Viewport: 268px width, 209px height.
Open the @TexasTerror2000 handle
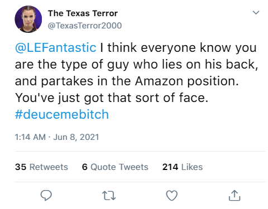[x=85, y=26]
